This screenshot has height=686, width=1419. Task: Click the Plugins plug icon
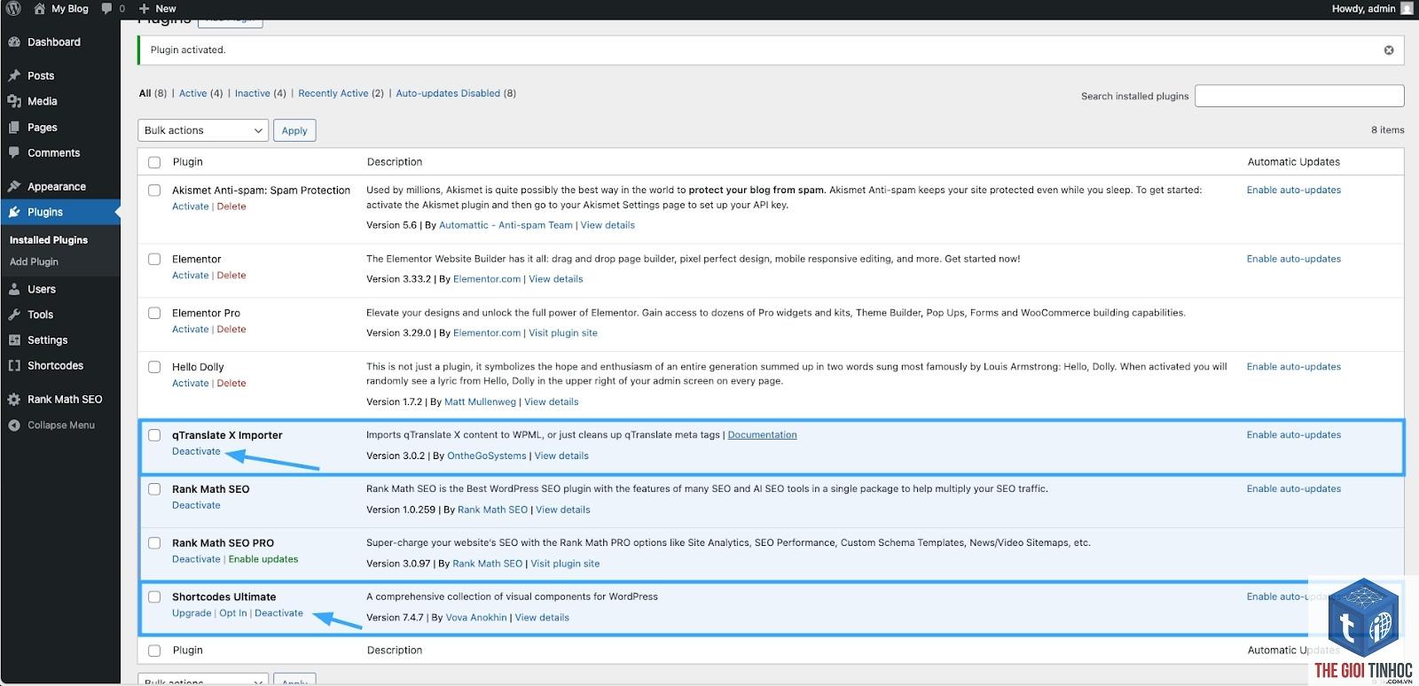(x=14, y=212)
